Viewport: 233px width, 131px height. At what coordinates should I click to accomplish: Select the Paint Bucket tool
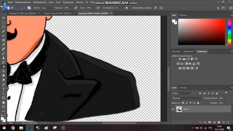point(3,71)
